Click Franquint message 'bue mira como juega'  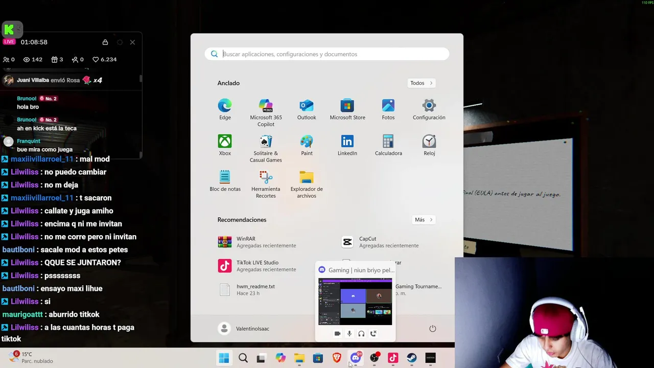point(44,149)
